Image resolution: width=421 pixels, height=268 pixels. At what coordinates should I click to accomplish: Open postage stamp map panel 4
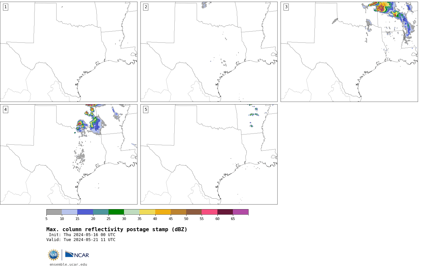tap(69, 154)
